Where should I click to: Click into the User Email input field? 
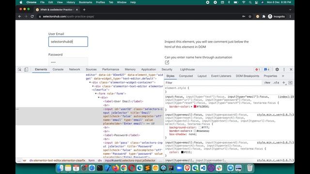pyautogui.click(x=68, y=42)
